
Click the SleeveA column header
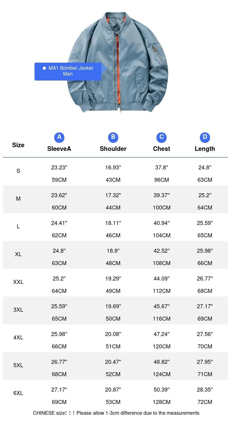tap(59, 149)
